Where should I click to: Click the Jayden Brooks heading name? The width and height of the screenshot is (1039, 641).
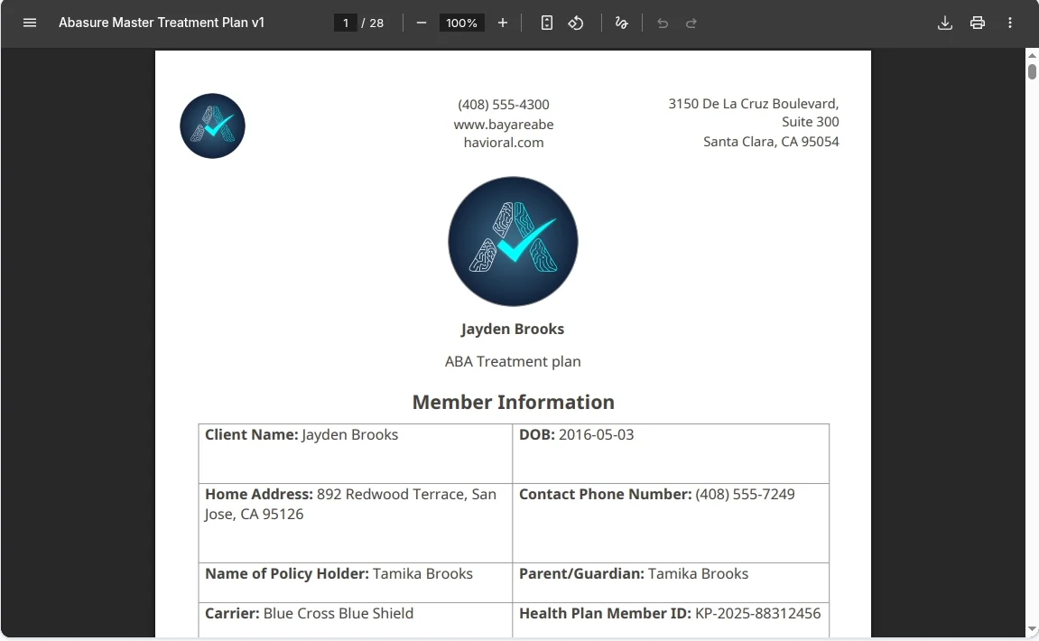coord(513,329)
